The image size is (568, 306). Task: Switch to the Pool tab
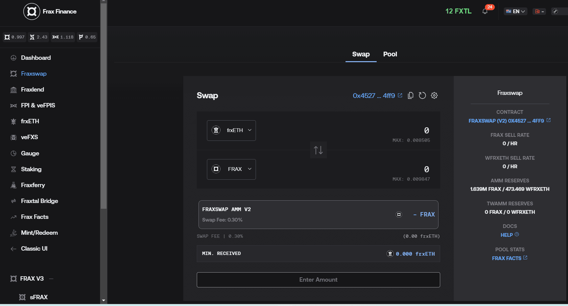pos(390,54)
